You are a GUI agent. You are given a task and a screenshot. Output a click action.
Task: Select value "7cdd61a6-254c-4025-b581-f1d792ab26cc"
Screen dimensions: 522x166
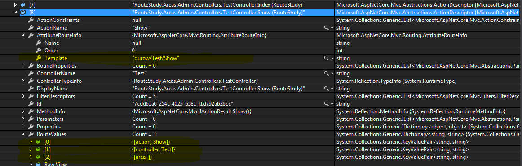[182, 104]
